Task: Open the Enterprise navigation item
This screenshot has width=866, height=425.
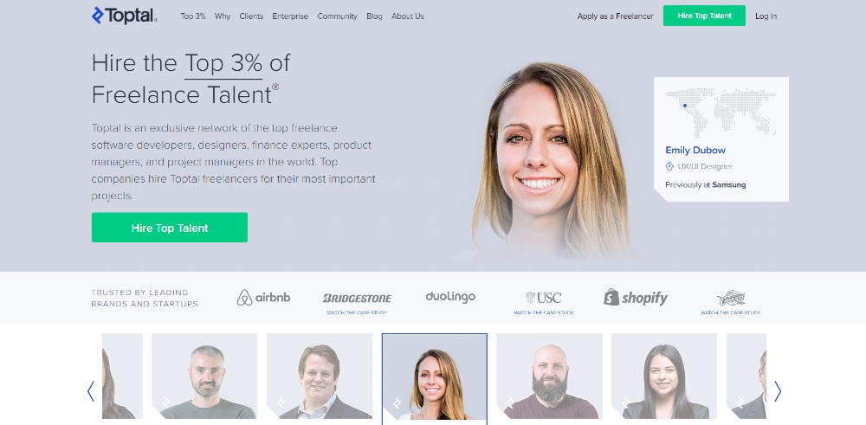Action: coord(290,16)
